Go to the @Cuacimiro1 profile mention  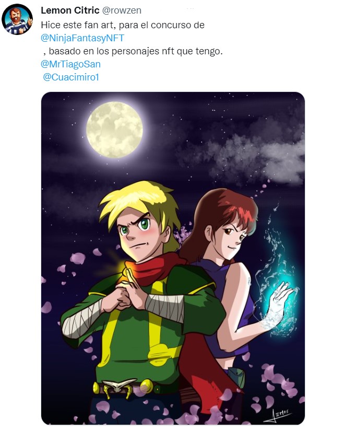pyautogui.click(x=71, y=77)
